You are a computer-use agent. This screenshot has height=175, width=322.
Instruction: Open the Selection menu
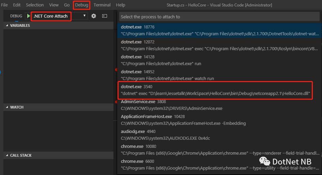pyautogui.click(x=35, y=5)
